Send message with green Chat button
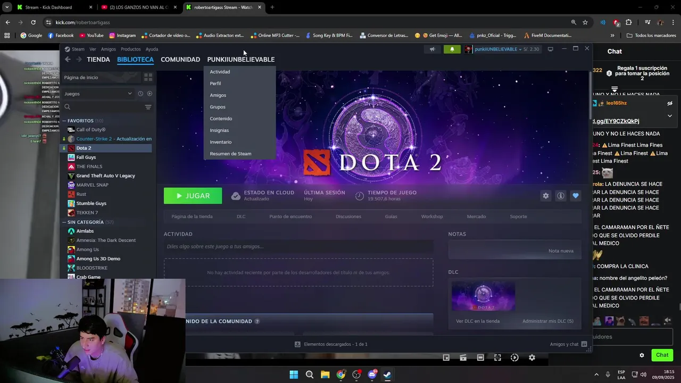Image resolution: width=681 pixels, height=383 pixels. pos(662,355)
